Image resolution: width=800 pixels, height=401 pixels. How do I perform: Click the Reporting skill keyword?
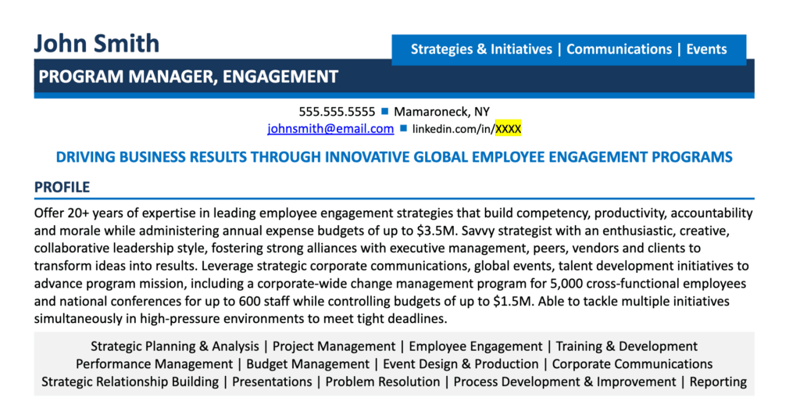719,382
